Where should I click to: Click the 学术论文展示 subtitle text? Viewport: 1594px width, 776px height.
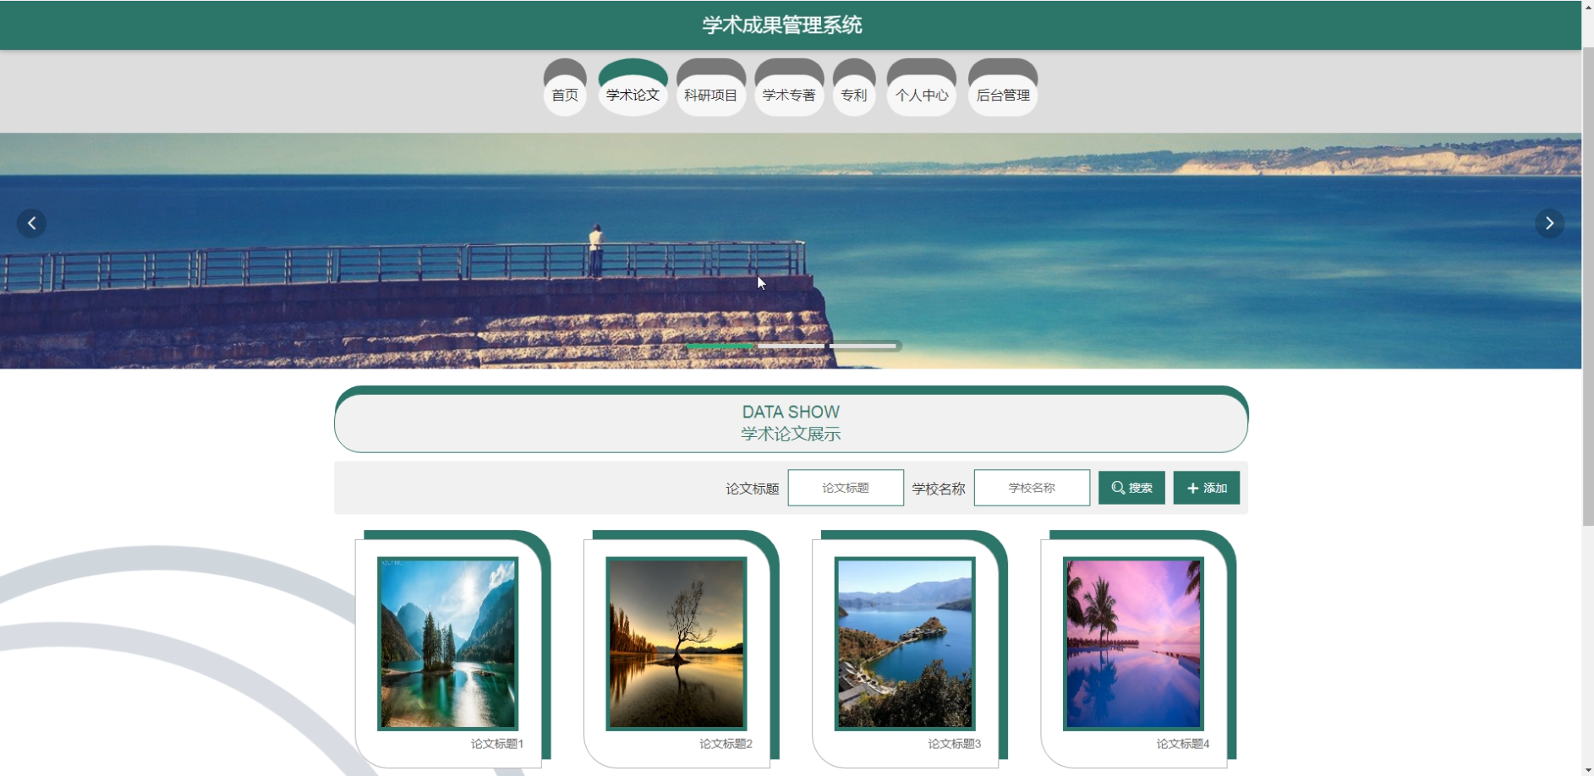pyautogui.click(x=791, y=434)
